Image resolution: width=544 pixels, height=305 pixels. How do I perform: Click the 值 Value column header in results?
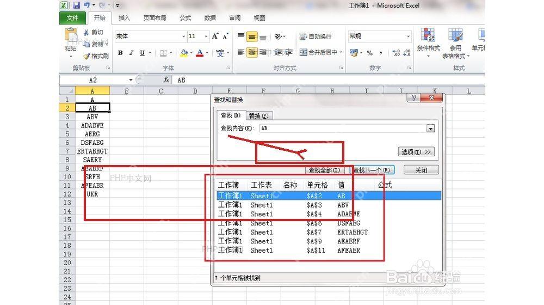[x=342, y=185]
